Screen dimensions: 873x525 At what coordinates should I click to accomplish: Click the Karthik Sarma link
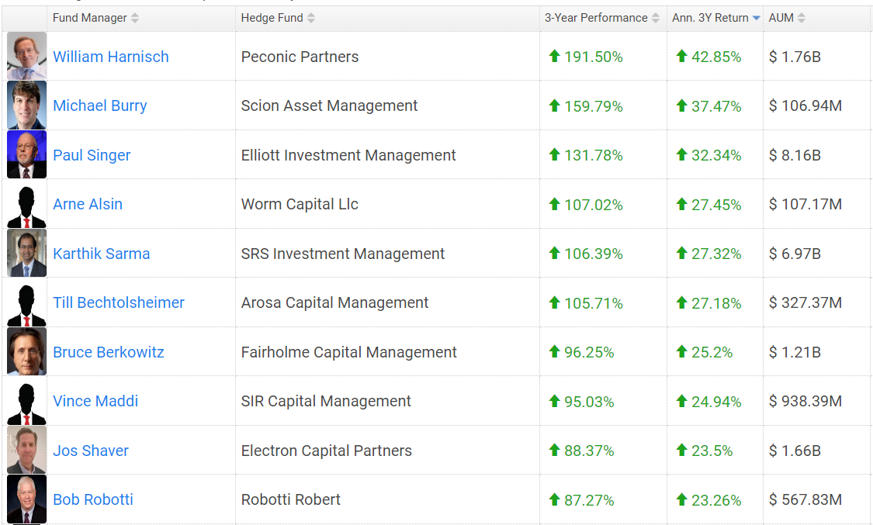pos(102,254)
